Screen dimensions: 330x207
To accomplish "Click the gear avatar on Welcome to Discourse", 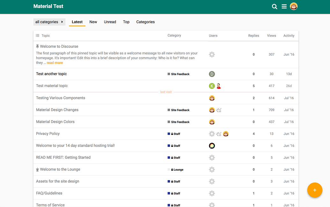I will (x=212, y=54).
